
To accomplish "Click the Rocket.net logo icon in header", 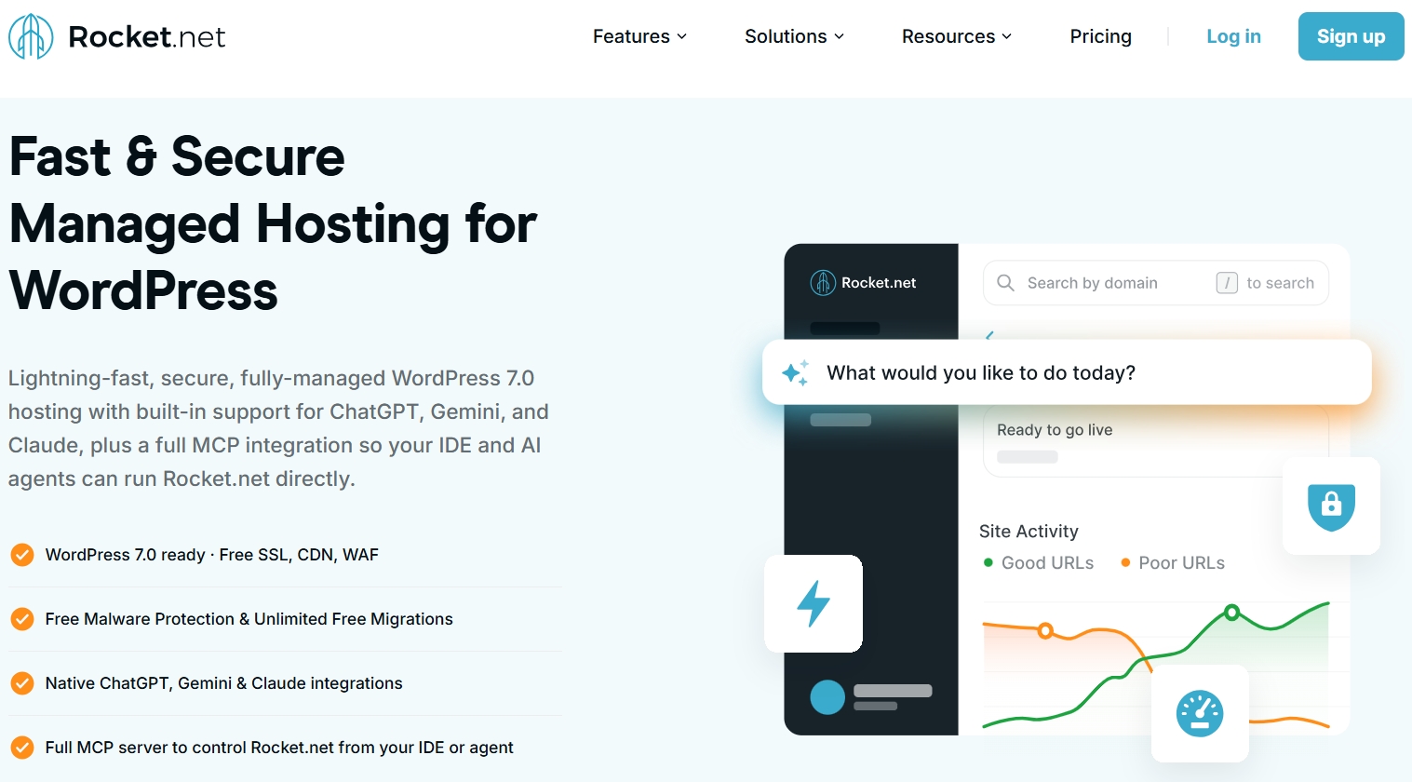I will (31, 36).
